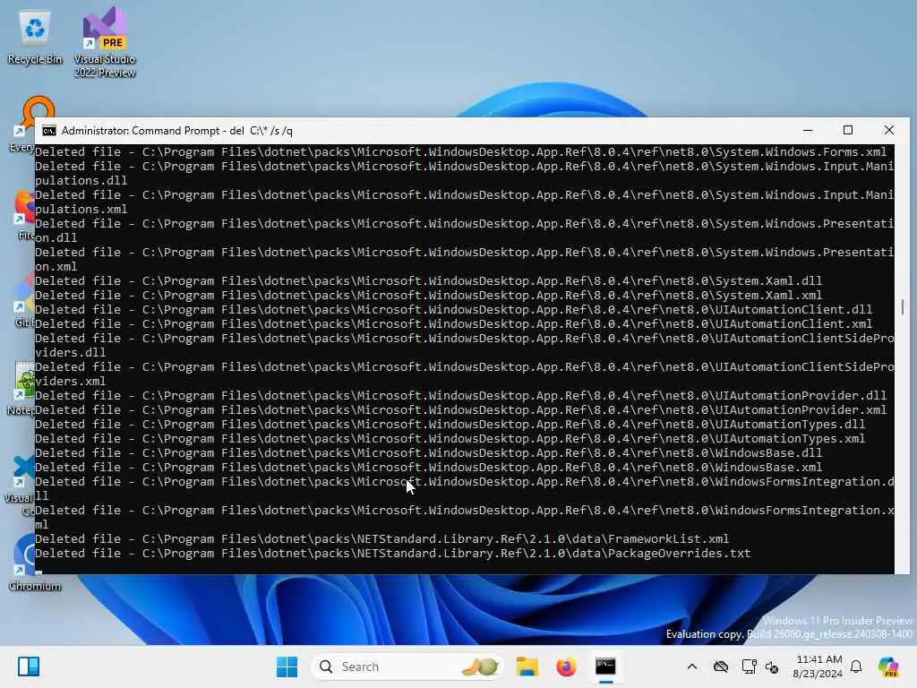Click the WindowsBase.dll deleted file line
The image size is (917, 688).
(429, 452)
